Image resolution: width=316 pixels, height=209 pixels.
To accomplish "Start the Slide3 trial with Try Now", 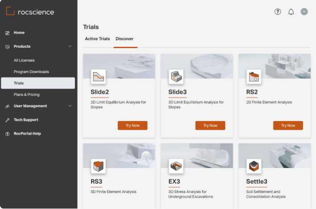I will coord(210,126).
